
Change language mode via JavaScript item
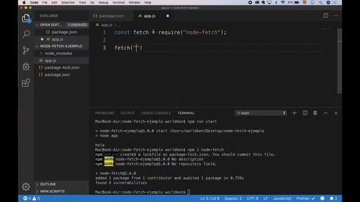tap(282, 198)
